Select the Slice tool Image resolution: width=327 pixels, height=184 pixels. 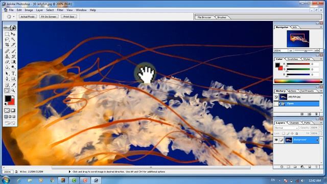(13, 44)
